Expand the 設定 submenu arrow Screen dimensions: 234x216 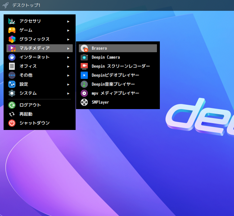click(x=68, y=85)
